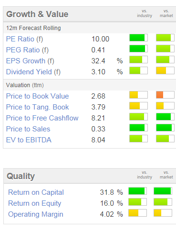Click Price to Book Value orange market bar
This screenshot has height=230, width=176.
pos(165,95)
